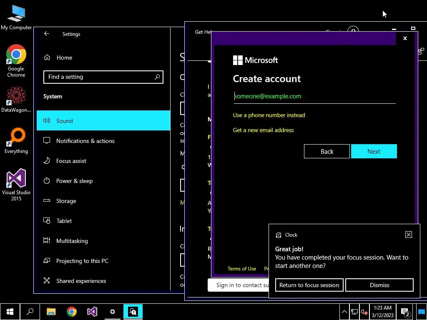The image size is (427, 320).
Task: Minimize the Get Help window
Action: tap(394, 29)
